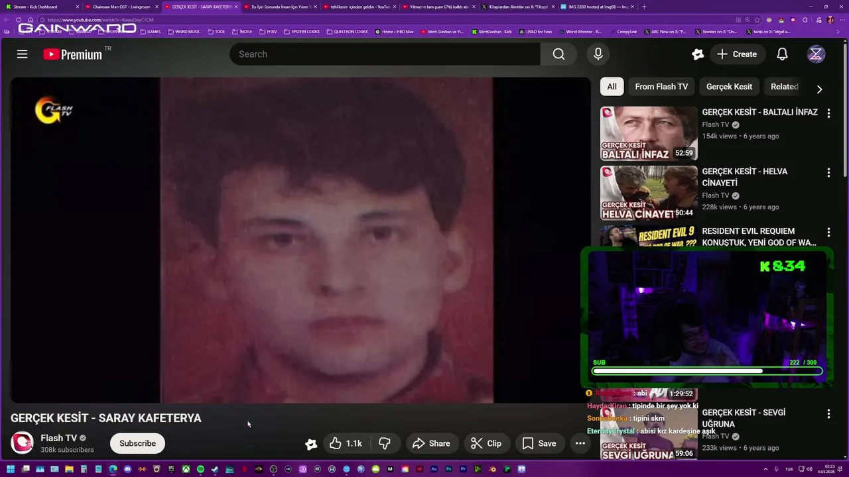Viewport: 849px width, 477px height.
Task: Open Blender from the taskbar
Action: pos(492,469)
